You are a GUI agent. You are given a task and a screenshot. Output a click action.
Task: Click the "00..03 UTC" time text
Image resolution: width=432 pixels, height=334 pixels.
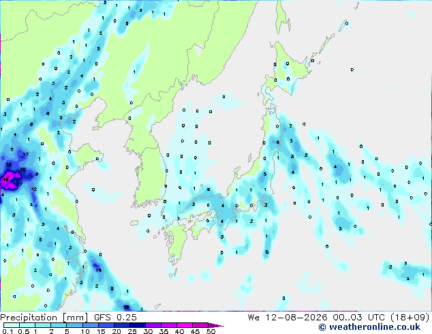(358, 318)
